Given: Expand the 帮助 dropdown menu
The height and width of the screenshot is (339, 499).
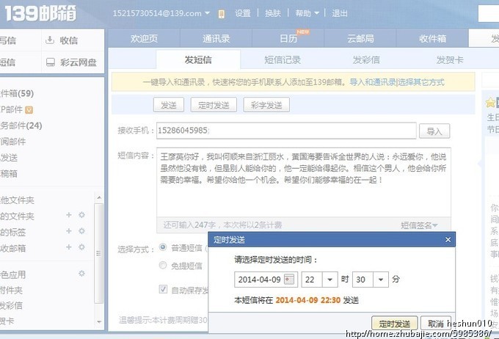Looking at the screenshot, I should [317, 13].
